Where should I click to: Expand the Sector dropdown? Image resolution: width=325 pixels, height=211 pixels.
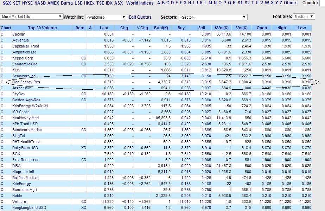(x=213, y=17)
